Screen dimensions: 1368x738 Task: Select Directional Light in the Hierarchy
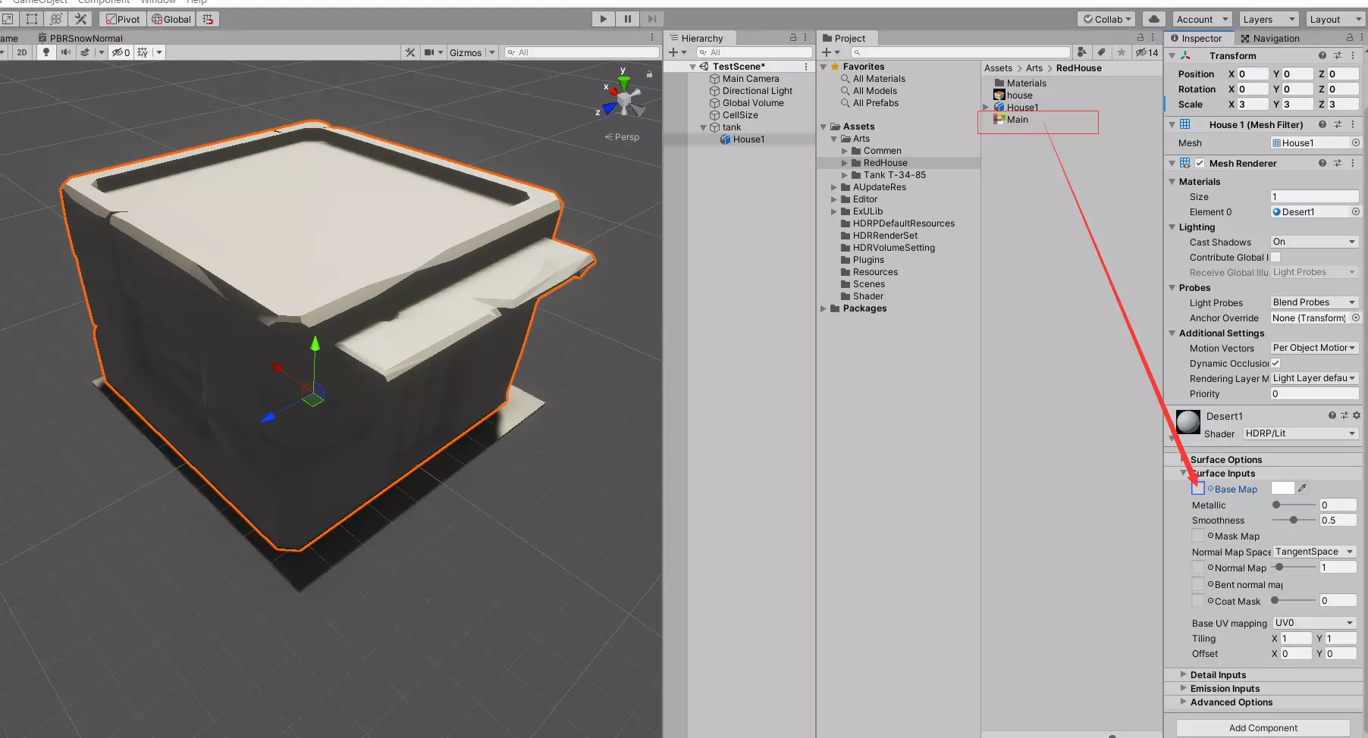pos(757,91)
